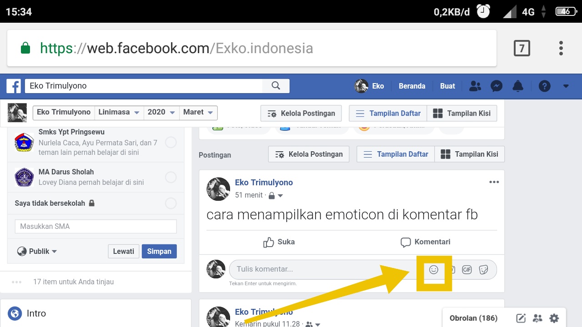Open Buat menu in header
This screenshot has height=327, width=582.
coord(447,86)
